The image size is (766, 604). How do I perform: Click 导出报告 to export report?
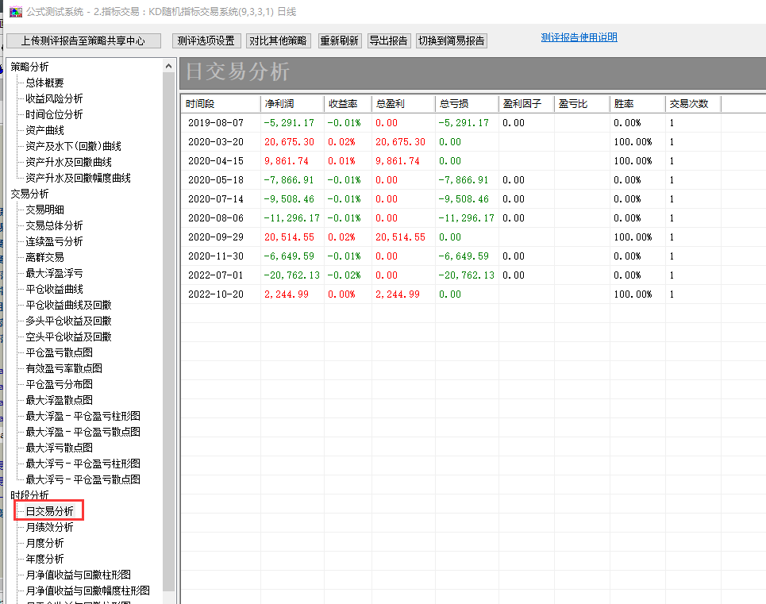click(389, 40)
